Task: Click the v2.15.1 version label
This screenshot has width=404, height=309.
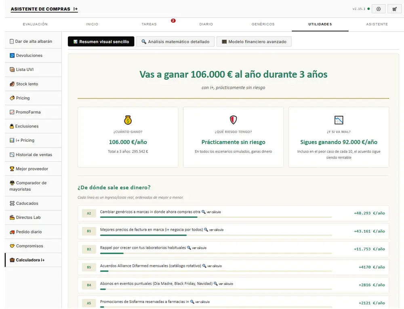Action: point(359,9)
